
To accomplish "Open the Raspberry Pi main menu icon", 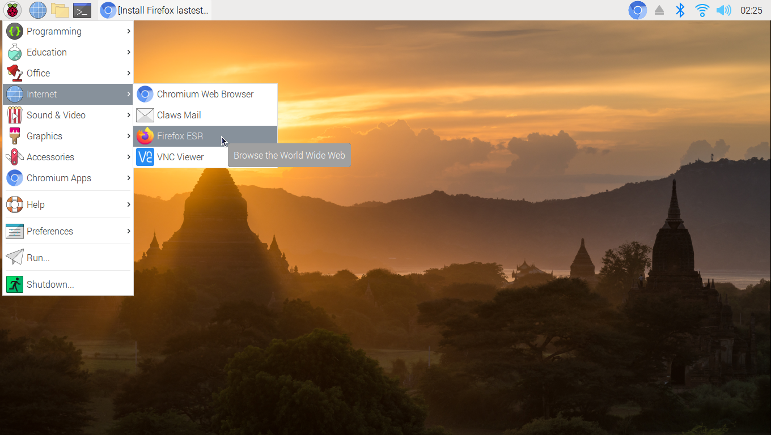I will (12, 10).
